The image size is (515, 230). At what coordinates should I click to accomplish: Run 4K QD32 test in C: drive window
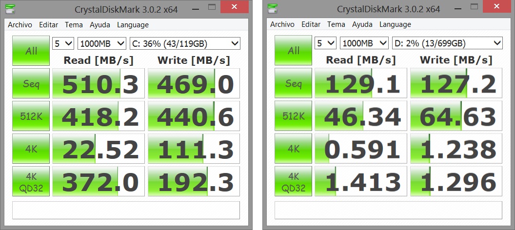pyautogui.click(x=31, y=181)
